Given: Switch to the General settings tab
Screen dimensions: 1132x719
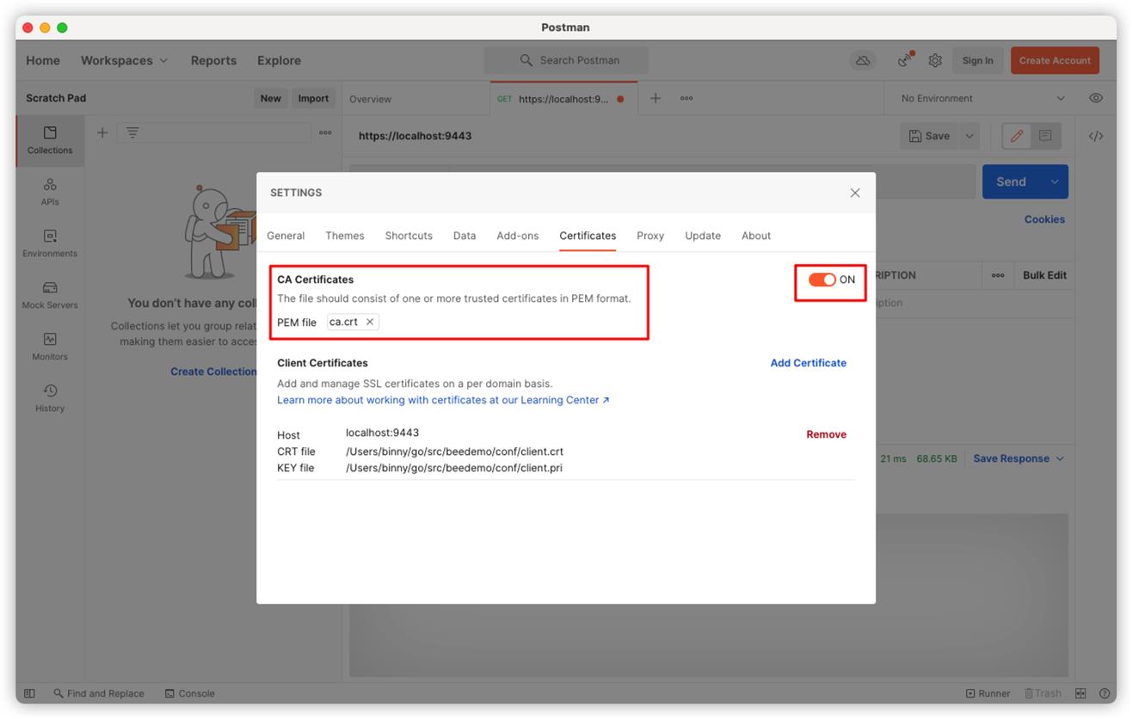Looking at the screenshot, I should point(286,236).
